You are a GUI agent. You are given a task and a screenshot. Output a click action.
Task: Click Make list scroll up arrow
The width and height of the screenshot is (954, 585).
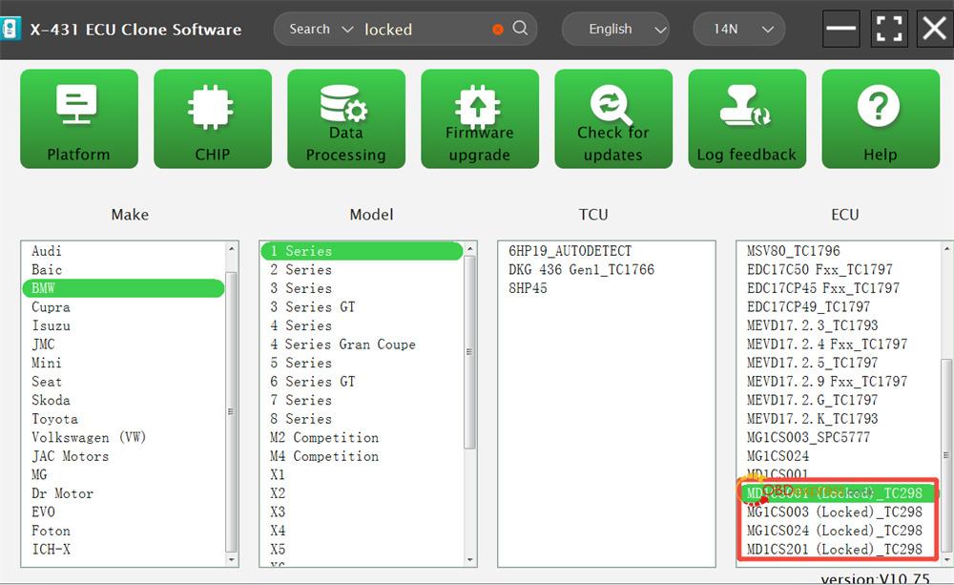click(231, 249)
